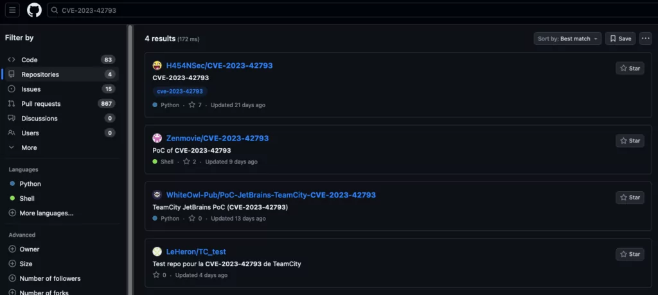The width and height of the screenshot is (658, 295).
Task: Click the 0 stars count on WhiteOwl-Pub
Action: [x=195, y=218]
